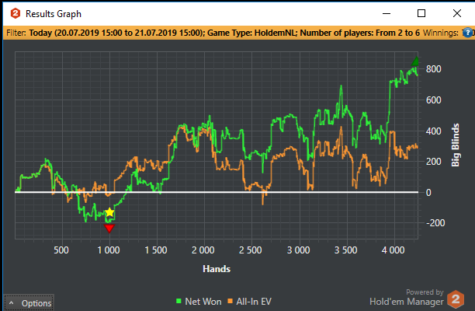Click the 500 hands axis label

click(61, 250)
